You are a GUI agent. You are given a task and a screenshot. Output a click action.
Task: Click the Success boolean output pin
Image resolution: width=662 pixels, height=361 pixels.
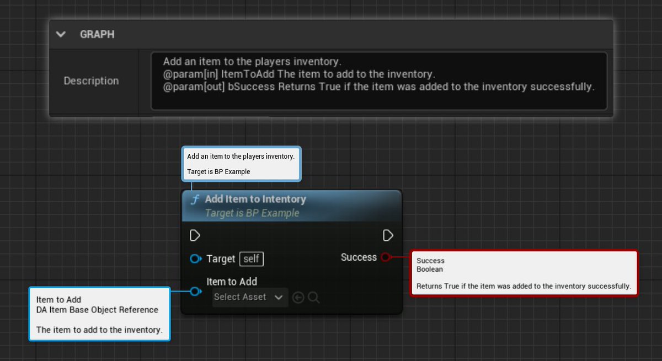(x=386, y=257)
